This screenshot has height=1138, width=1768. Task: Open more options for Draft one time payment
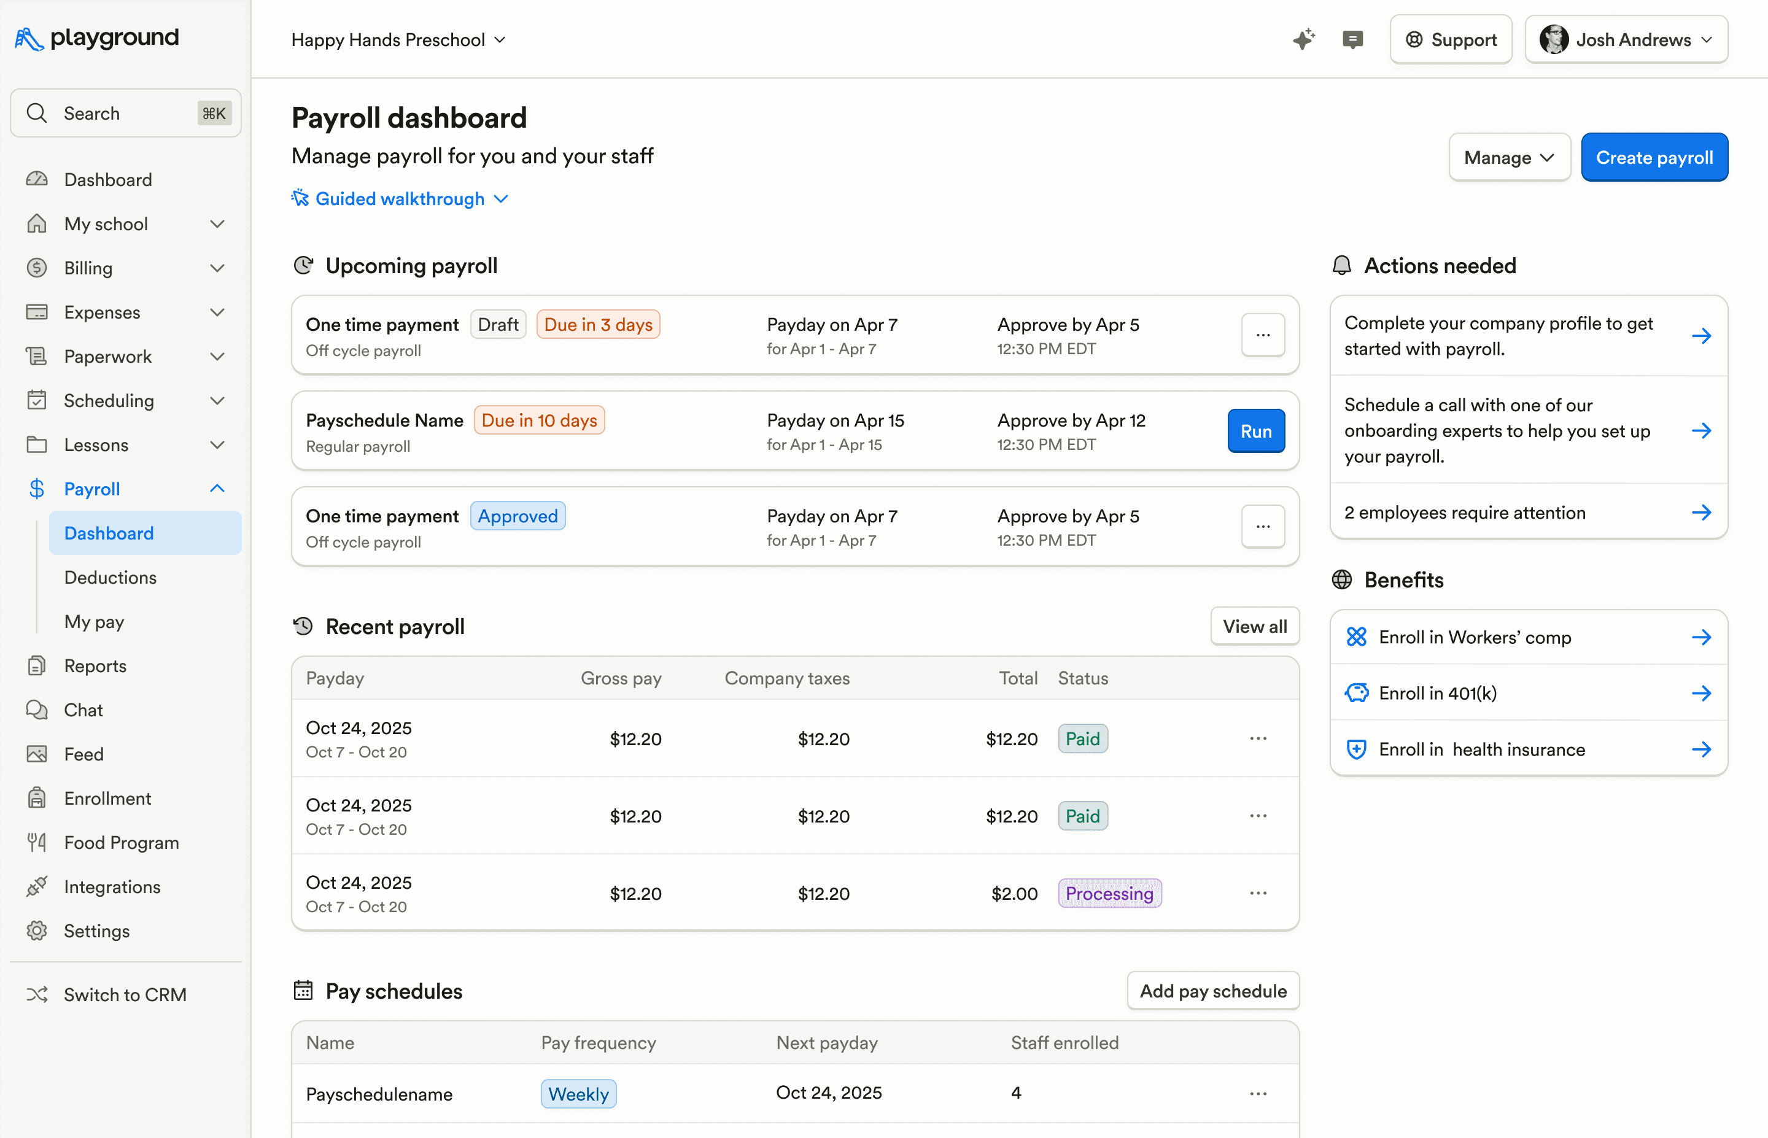tap(1263, 335)
